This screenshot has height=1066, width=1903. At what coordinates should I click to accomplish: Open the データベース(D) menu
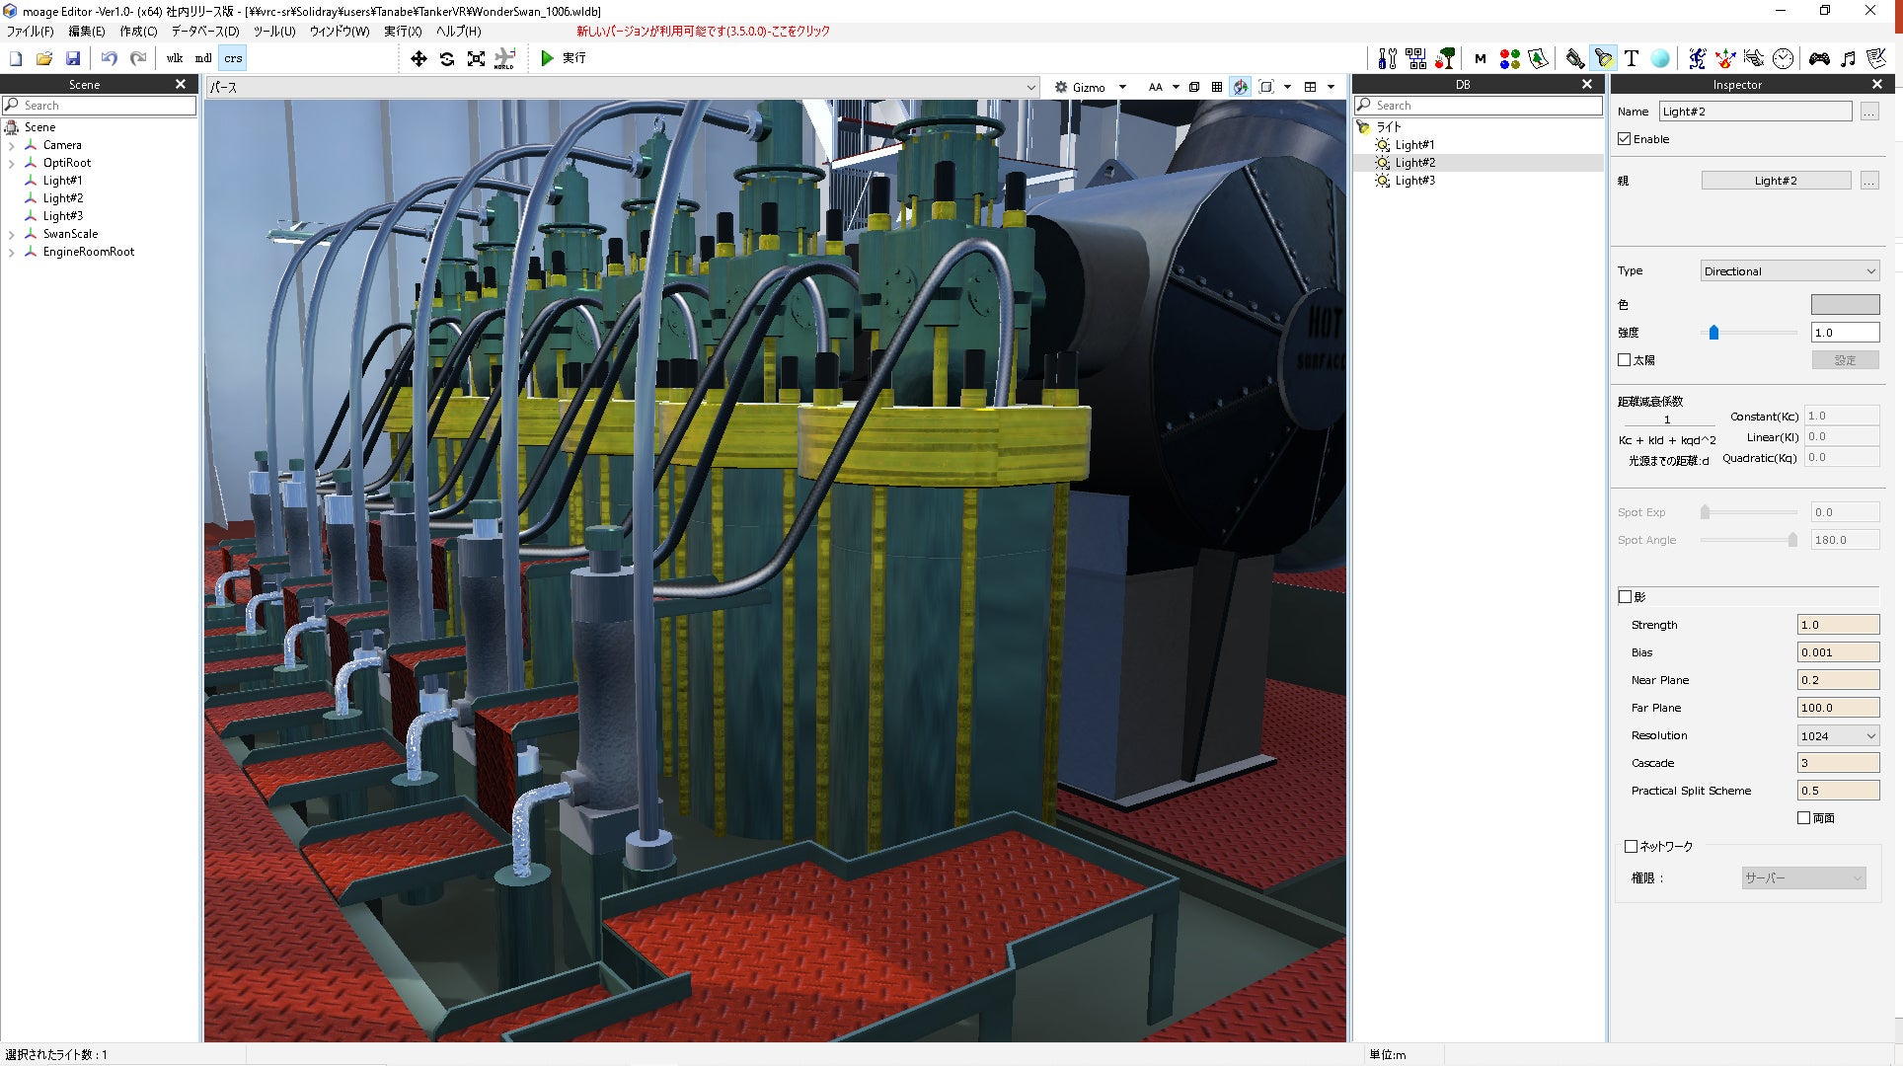pos(205,32)
